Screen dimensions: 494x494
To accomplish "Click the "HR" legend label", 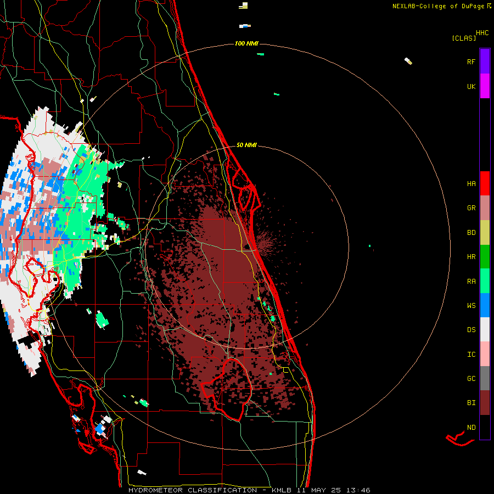I will (x=471, y=257).
